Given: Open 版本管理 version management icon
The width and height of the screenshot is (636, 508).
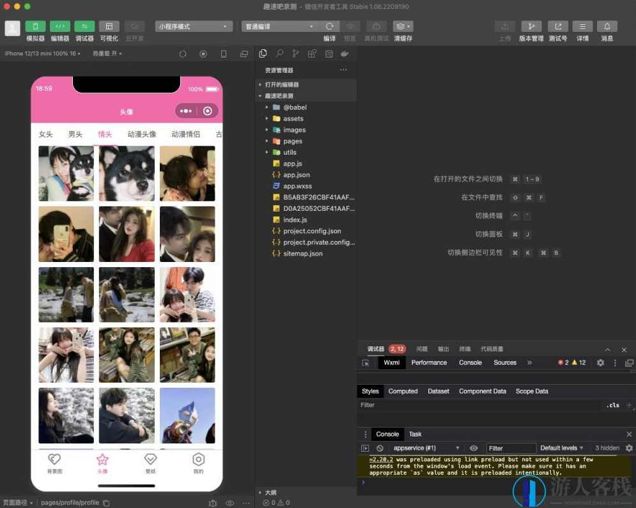Looking at the screenshot, I should point(532,26).
